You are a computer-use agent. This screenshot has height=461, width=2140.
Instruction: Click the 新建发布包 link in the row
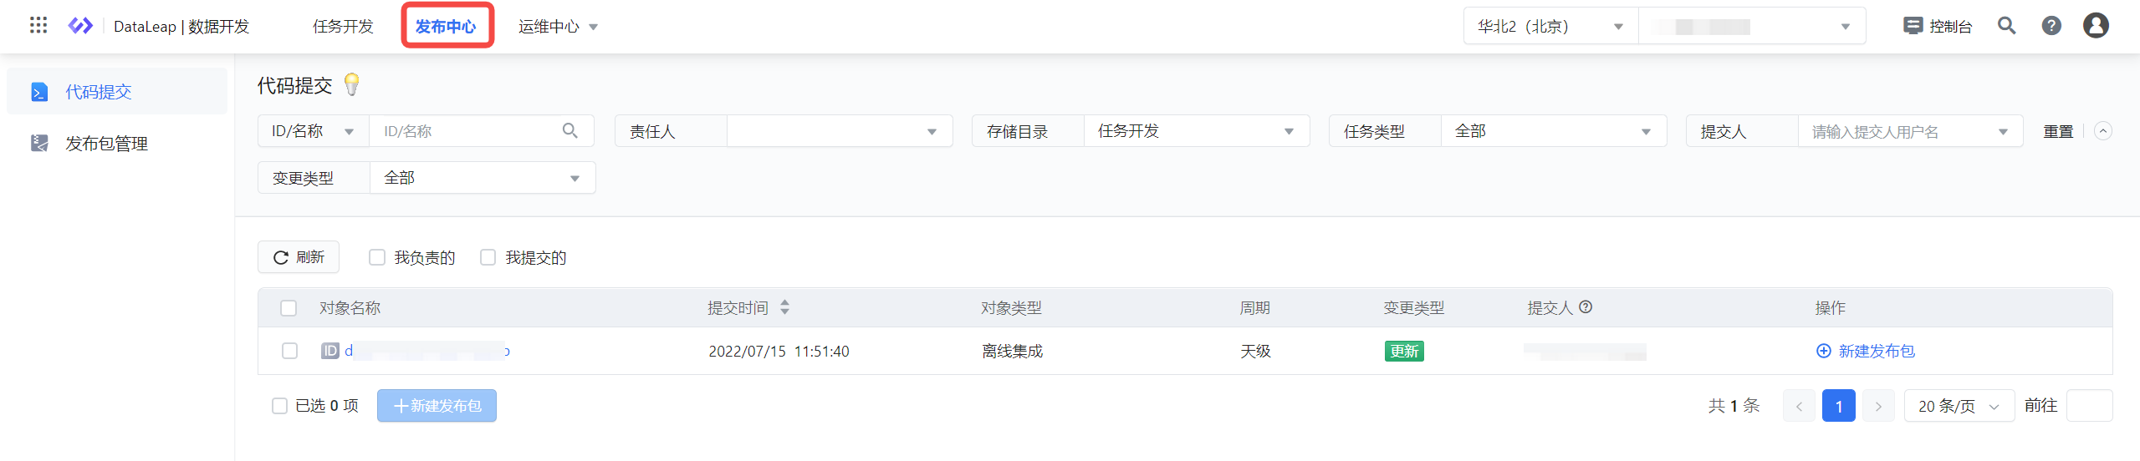[1866, 351]
